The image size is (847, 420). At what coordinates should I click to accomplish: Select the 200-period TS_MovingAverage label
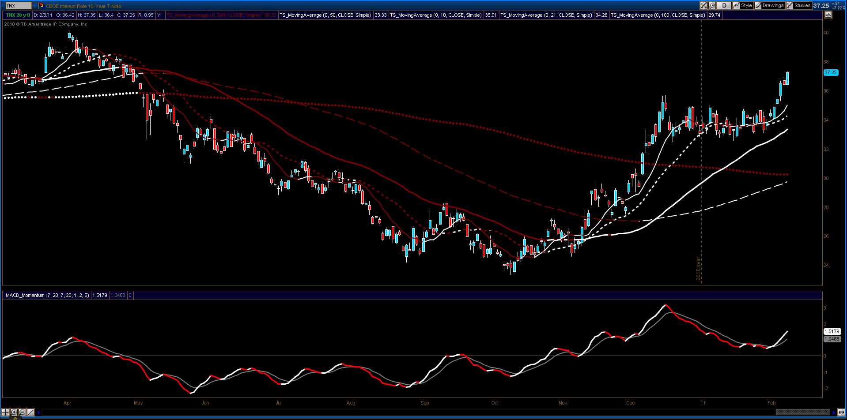click(x=214, y=15)
